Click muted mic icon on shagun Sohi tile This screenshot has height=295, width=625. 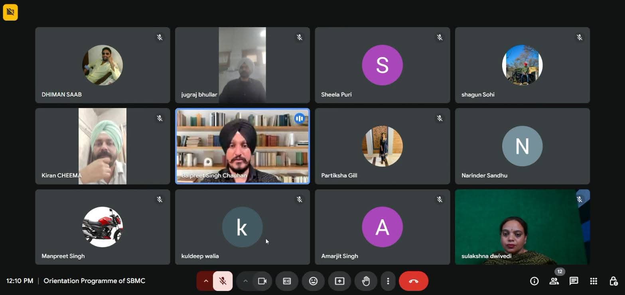point(580,37)
